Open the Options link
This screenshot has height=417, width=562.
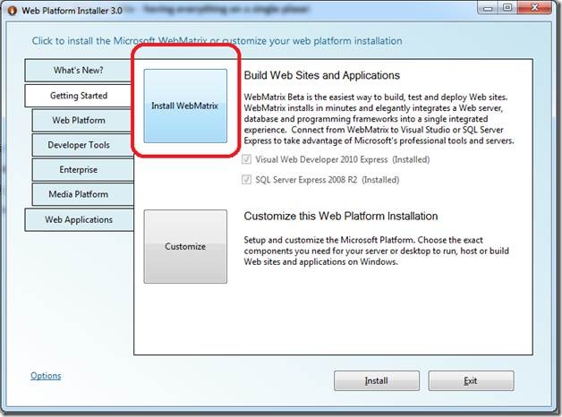point(46,376)
